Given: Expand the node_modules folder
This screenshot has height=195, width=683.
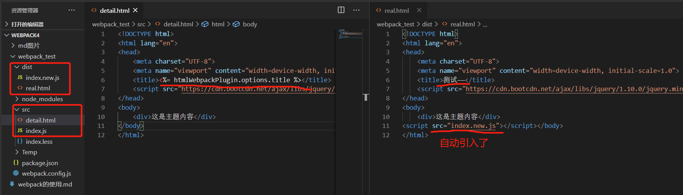Looking at the screenshot, I should coord(17,99).
